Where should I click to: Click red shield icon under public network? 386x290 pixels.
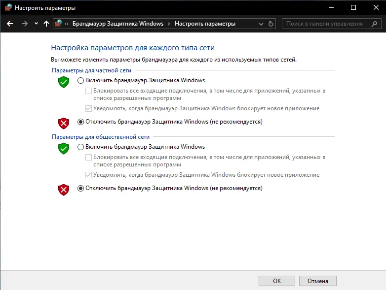tap(64, 190)
